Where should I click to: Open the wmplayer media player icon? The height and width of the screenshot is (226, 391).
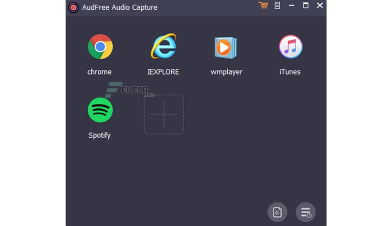point(226,48)
